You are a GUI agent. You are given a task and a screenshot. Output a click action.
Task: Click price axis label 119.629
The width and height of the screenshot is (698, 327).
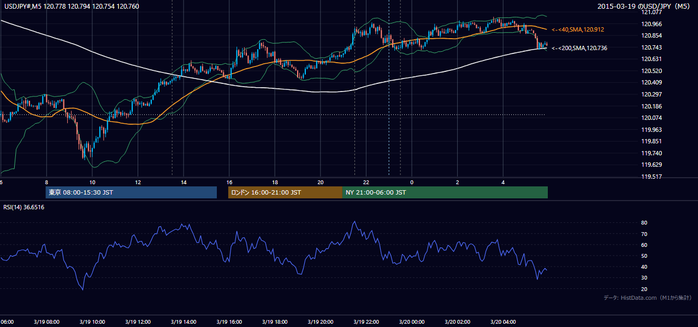[651, 165]
